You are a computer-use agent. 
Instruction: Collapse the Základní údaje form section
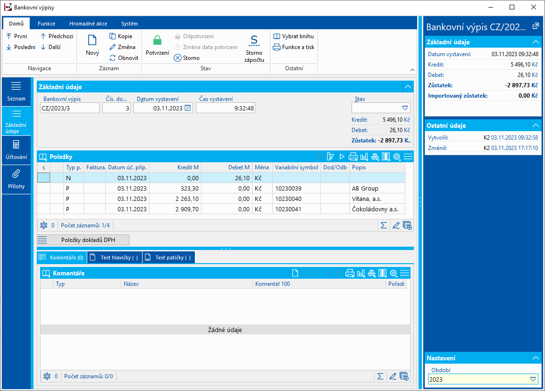407,87
